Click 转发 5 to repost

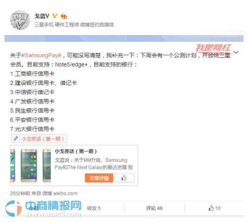(x=94, y=208)
